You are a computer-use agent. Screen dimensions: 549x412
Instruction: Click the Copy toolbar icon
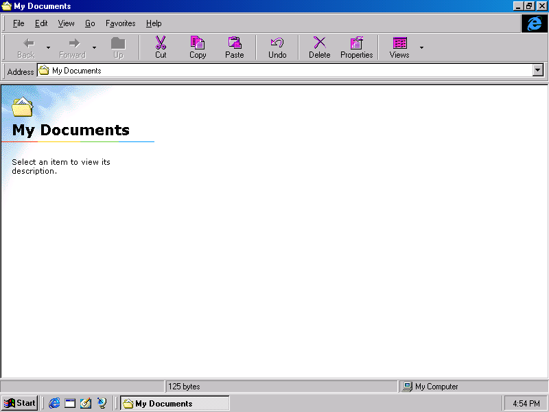point(198,43)
